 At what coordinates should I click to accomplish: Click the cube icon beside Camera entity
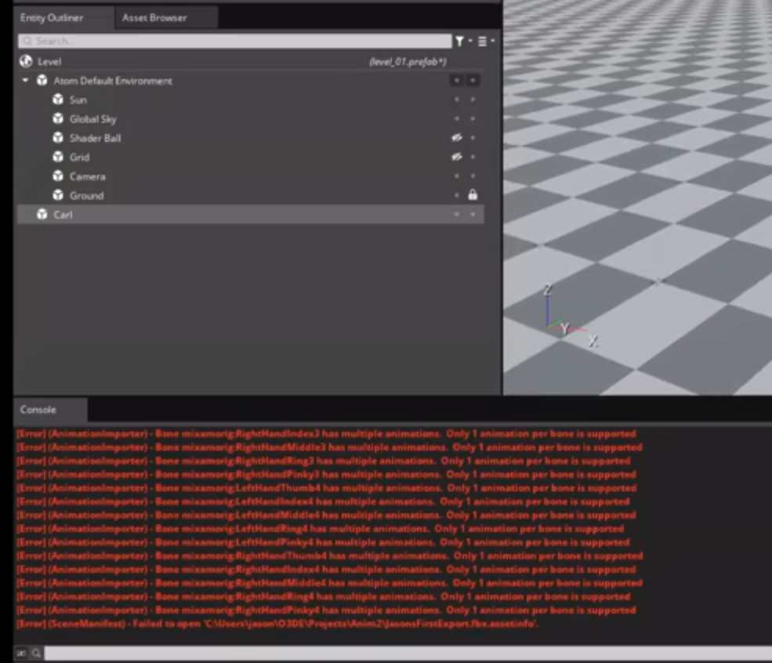tap(56, 176)
